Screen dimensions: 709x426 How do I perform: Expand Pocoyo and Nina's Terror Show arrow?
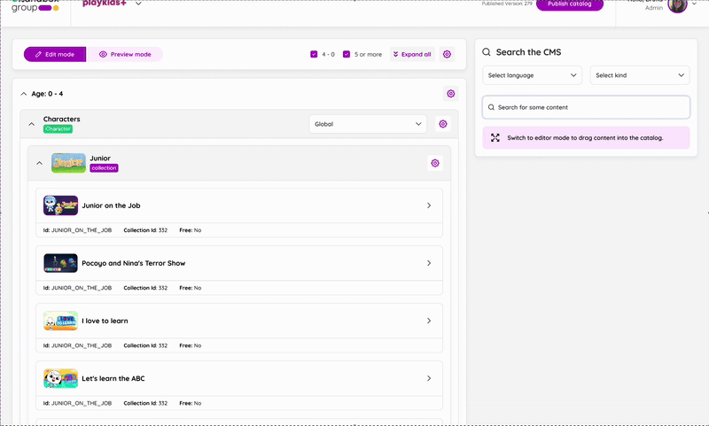pos(429,263)
